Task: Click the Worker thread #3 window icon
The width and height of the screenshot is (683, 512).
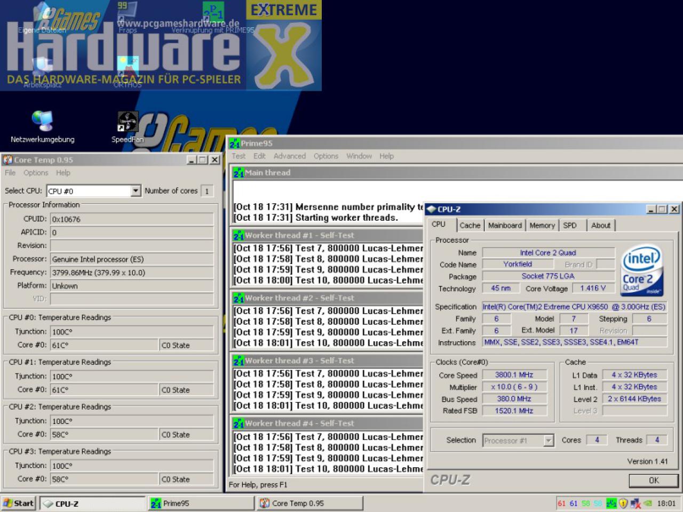Action: (239, 361)
